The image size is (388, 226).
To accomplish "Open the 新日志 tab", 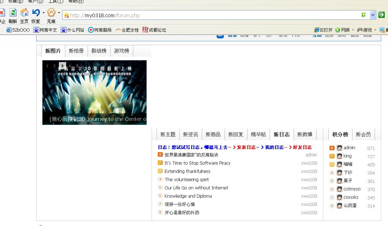I will (x=282, y=135).
